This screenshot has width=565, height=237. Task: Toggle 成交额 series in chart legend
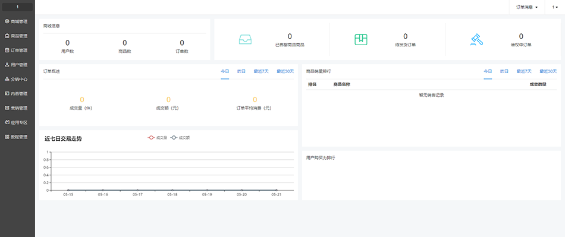coord(180,137)
